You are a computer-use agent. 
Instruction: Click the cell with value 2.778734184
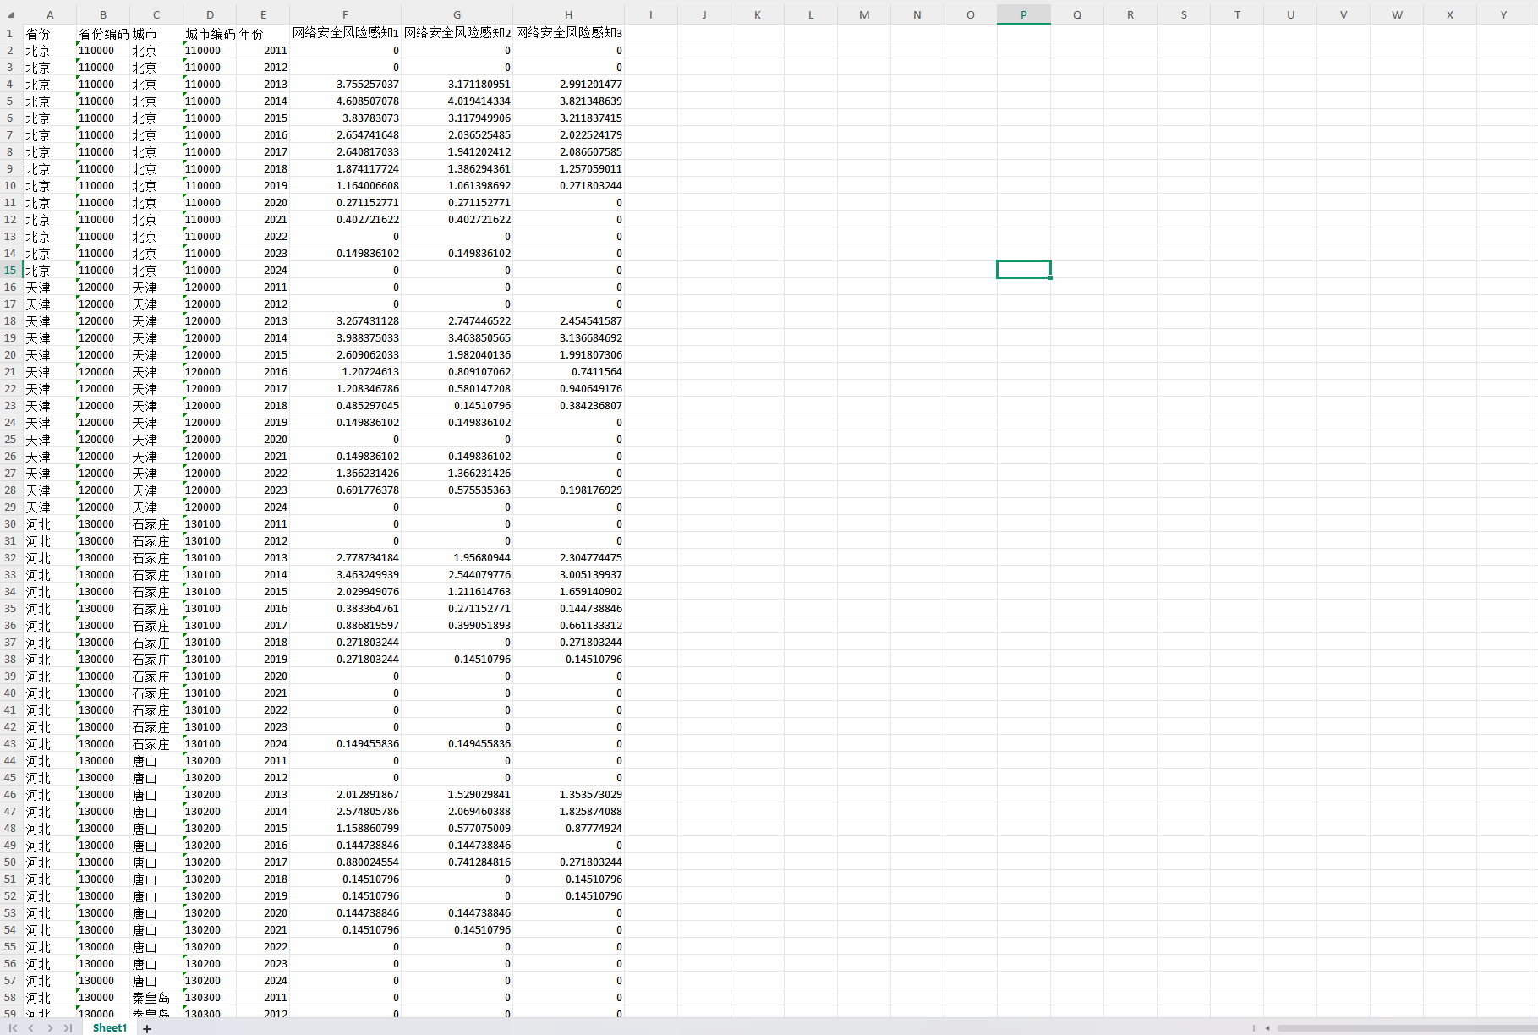(345, 557)
